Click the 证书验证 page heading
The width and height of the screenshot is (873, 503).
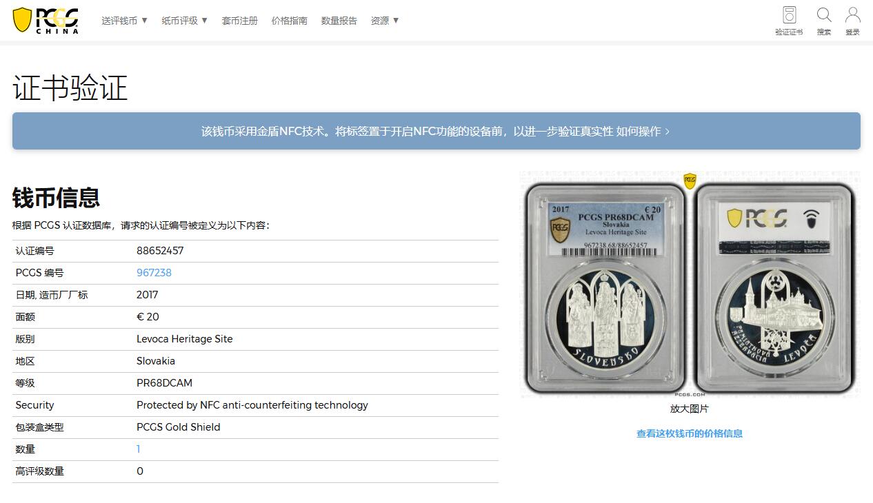click(x=70, y=88)
